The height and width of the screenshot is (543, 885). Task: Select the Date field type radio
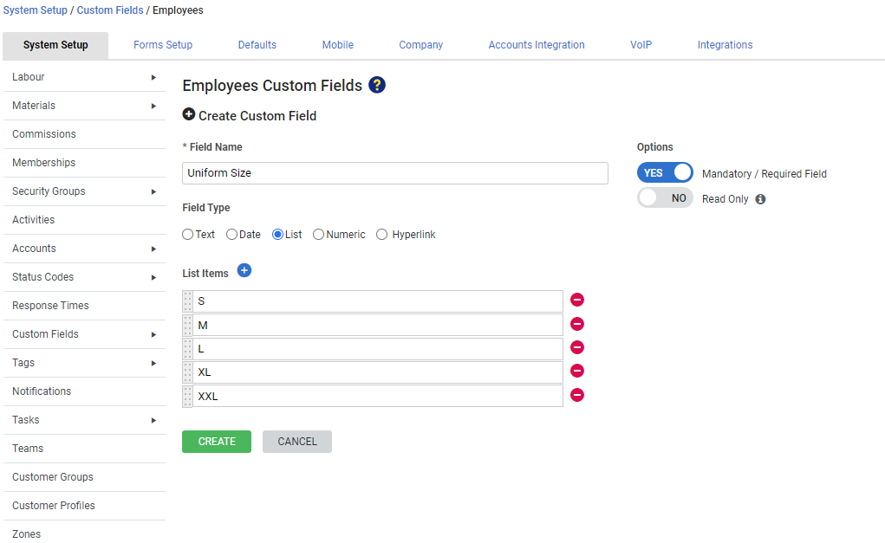[x=231, y=235]
